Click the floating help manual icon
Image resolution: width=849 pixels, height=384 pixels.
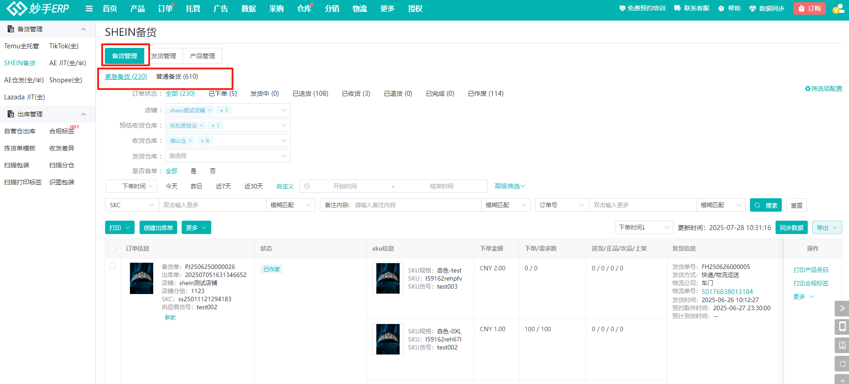[x=842, y=345]
